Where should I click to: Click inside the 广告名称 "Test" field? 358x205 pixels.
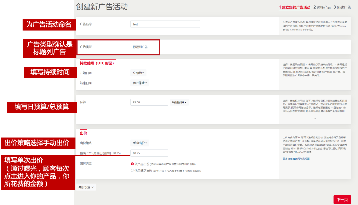pyautogui.click(x=165, y=24)
